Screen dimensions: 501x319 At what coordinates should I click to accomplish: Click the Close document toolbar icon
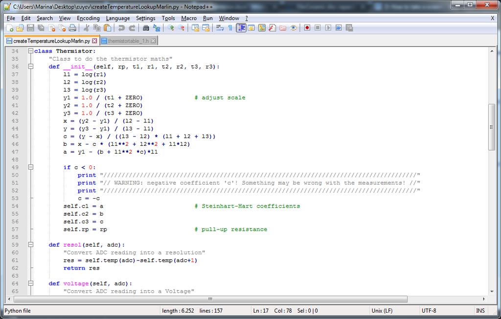pos(51,28)
